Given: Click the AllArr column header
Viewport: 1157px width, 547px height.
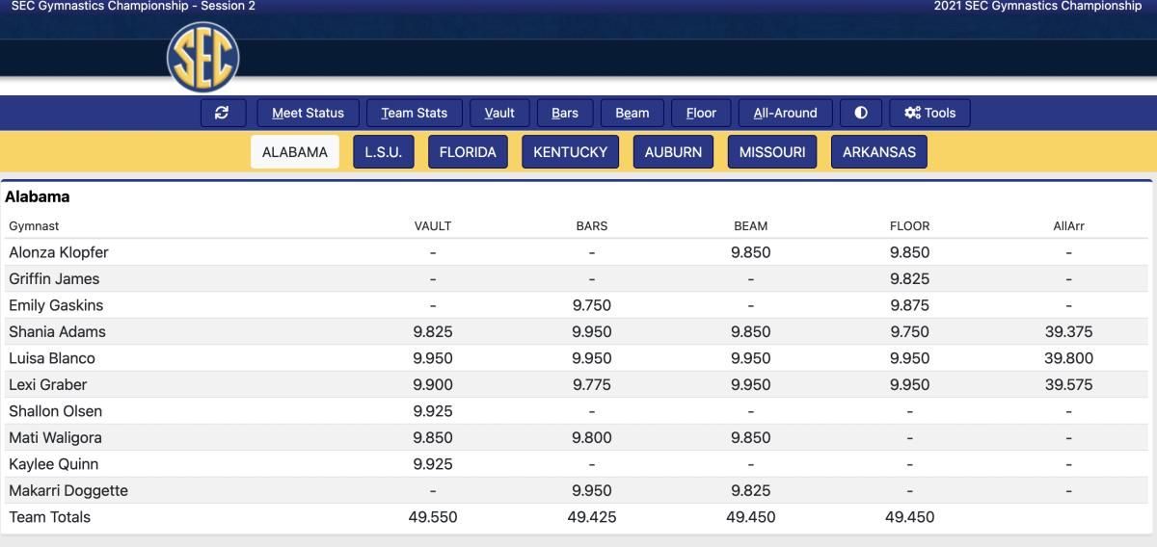Looking at the screenshot, I should tap(1069, 226).
